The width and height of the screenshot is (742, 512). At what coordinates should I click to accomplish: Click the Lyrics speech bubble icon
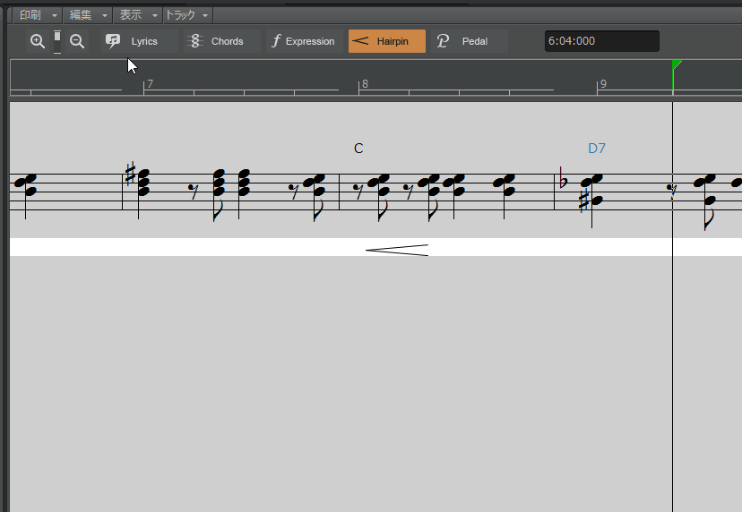tap(113, 41)
